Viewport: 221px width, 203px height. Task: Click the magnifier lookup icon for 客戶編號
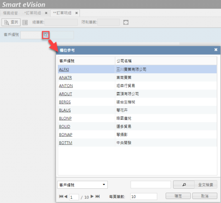click(46, 35)
